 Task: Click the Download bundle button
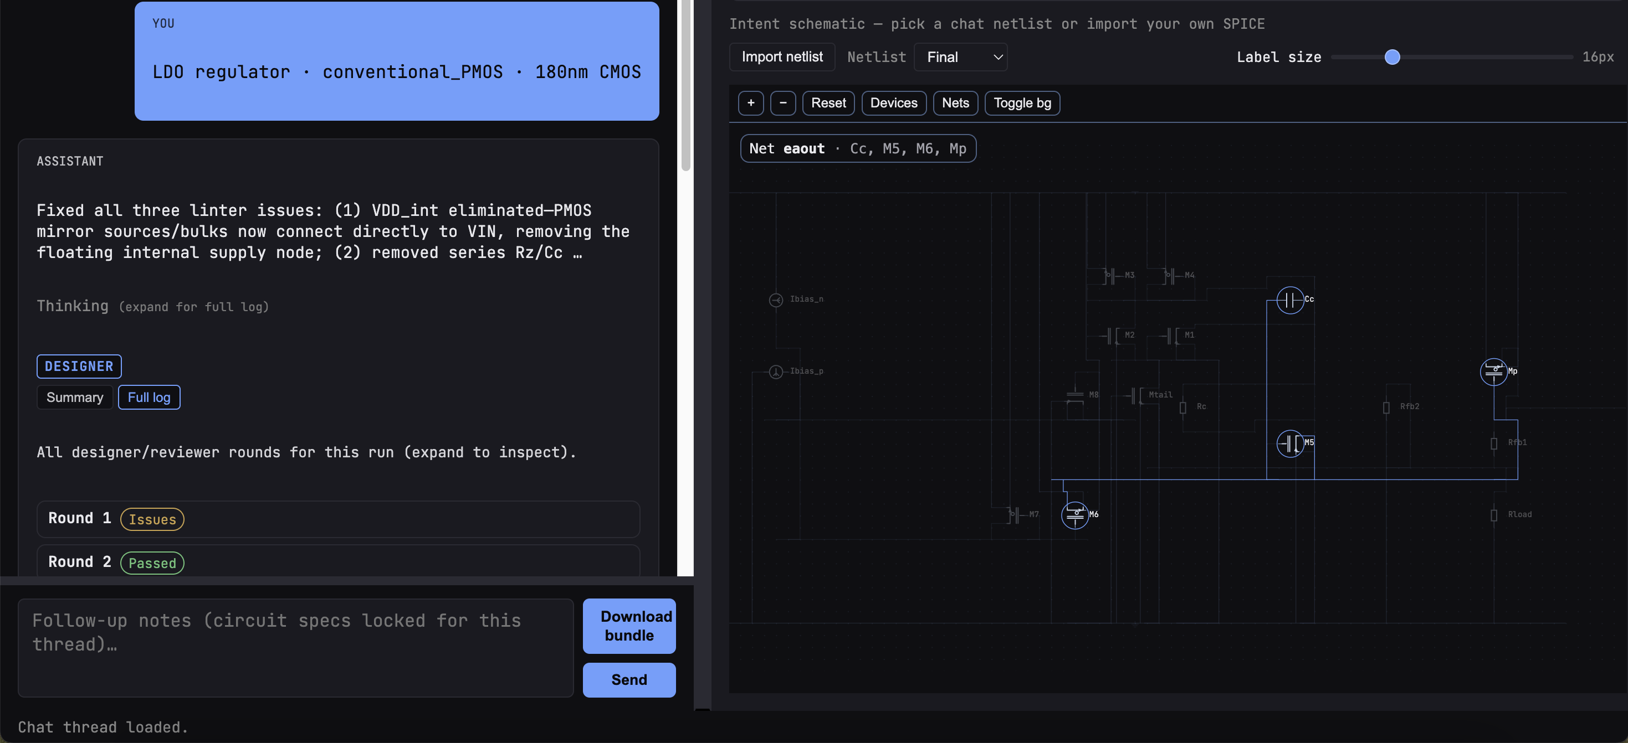[629, 626]
